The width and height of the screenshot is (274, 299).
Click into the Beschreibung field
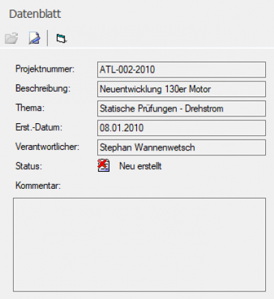[x=182, y=89]
